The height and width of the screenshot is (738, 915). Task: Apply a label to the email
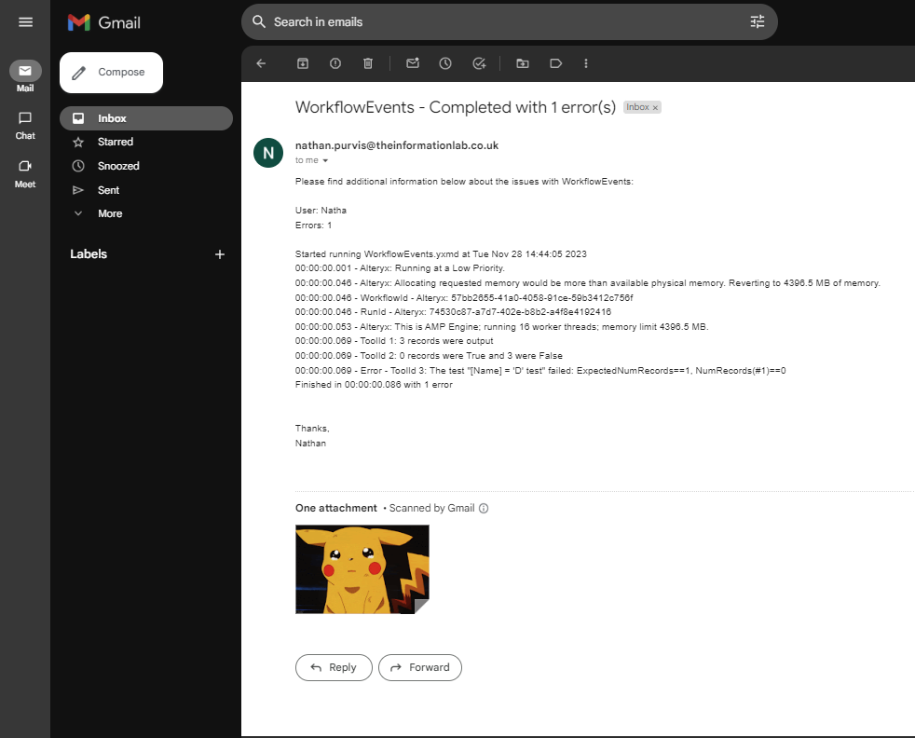(x=556, y=63)
